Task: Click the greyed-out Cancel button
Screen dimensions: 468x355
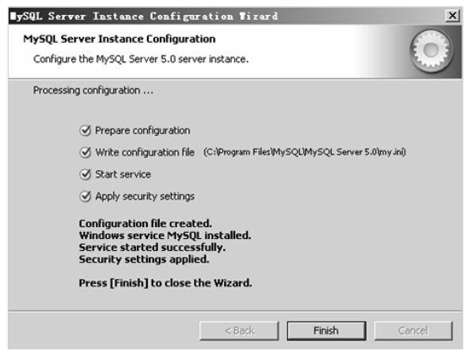Action: pos(413,330)
